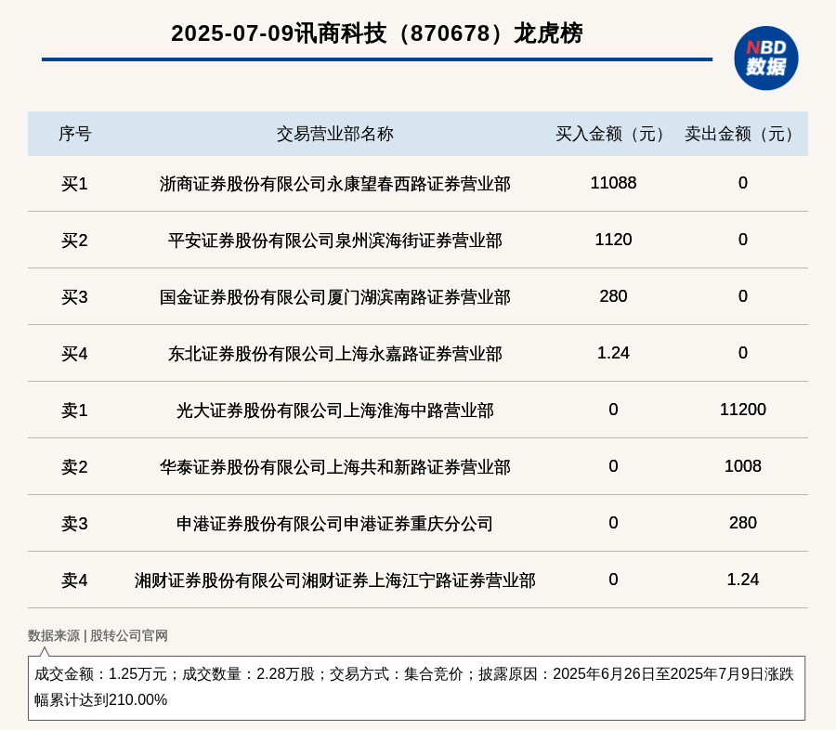Select the title 2025-07-09讯商科技（870678）龙虎榜
Viewport: 836px width, 730px height.
coord(377,33)
